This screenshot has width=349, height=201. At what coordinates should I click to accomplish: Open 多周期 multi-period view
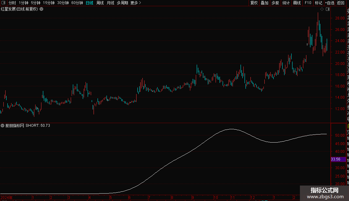click(x=122, y=3)
